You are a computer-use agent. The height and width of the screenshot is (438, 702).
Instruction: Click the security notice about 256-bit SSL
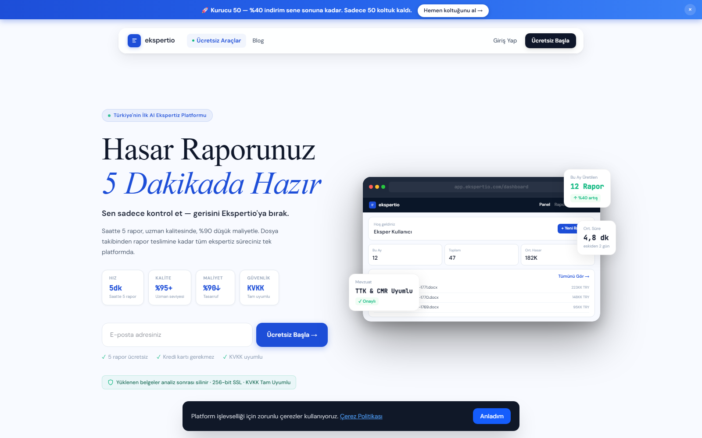tap(199, 382)
